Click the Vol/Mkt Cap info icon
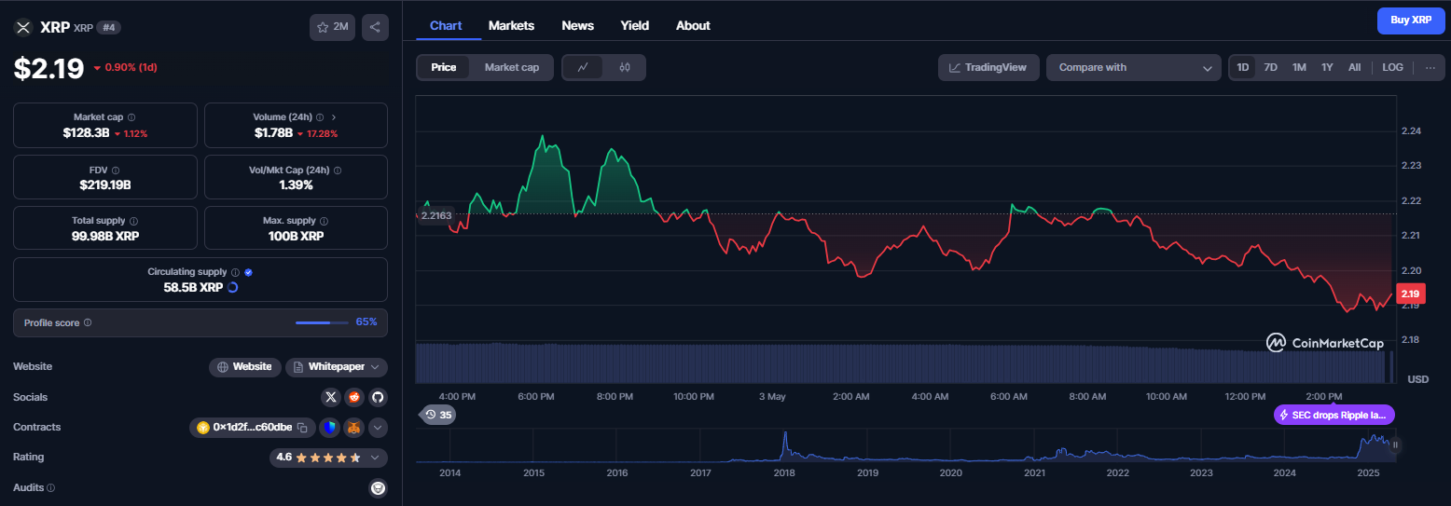1451x506 pixels. (x=338, y=171)
